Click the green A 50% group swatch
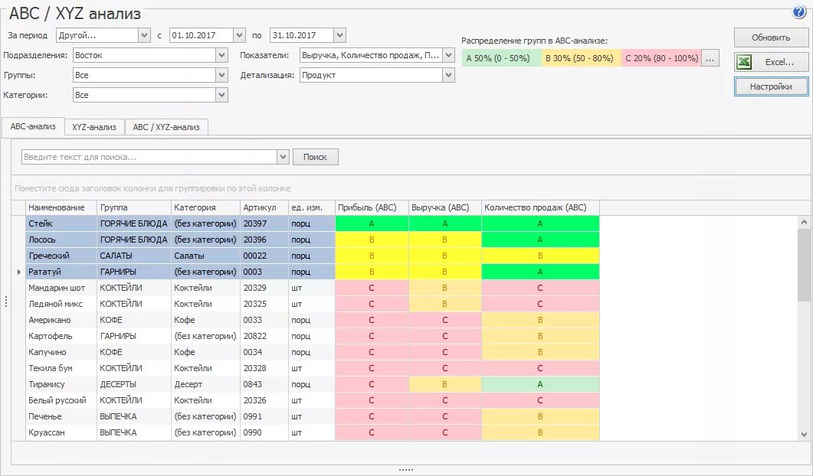Screen dimensions: 813x476 (501, 58)
